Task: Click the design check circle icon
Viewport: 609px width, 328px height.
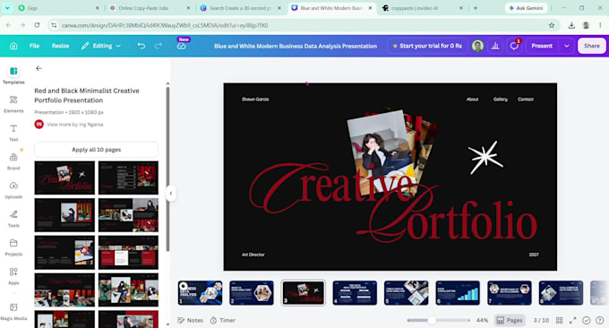Action: pos(587,320)
